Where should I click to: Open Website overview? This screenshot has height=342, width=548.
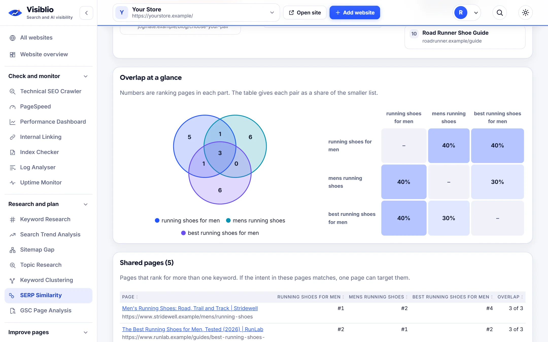48,54
